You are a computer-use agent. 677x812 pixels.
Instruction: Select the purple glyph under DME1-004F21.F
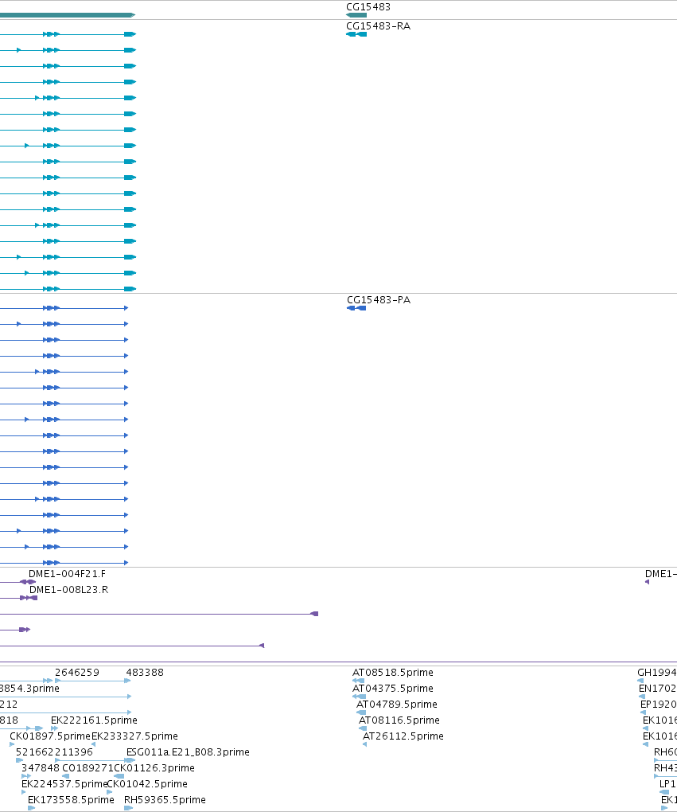[x=28, y=582]
